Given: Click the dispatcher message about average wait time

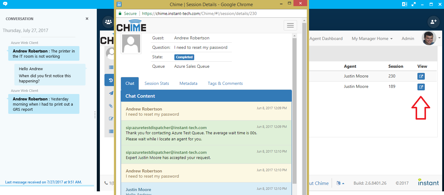Looking at the screenshot, I should point(206,133).
